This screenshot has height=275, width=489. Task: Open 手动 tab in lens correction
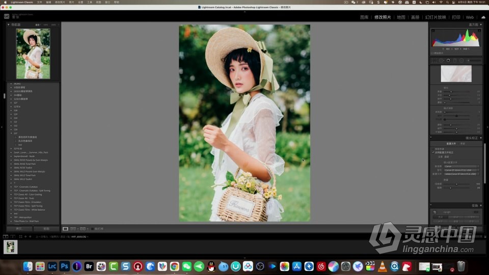[463, 144]
